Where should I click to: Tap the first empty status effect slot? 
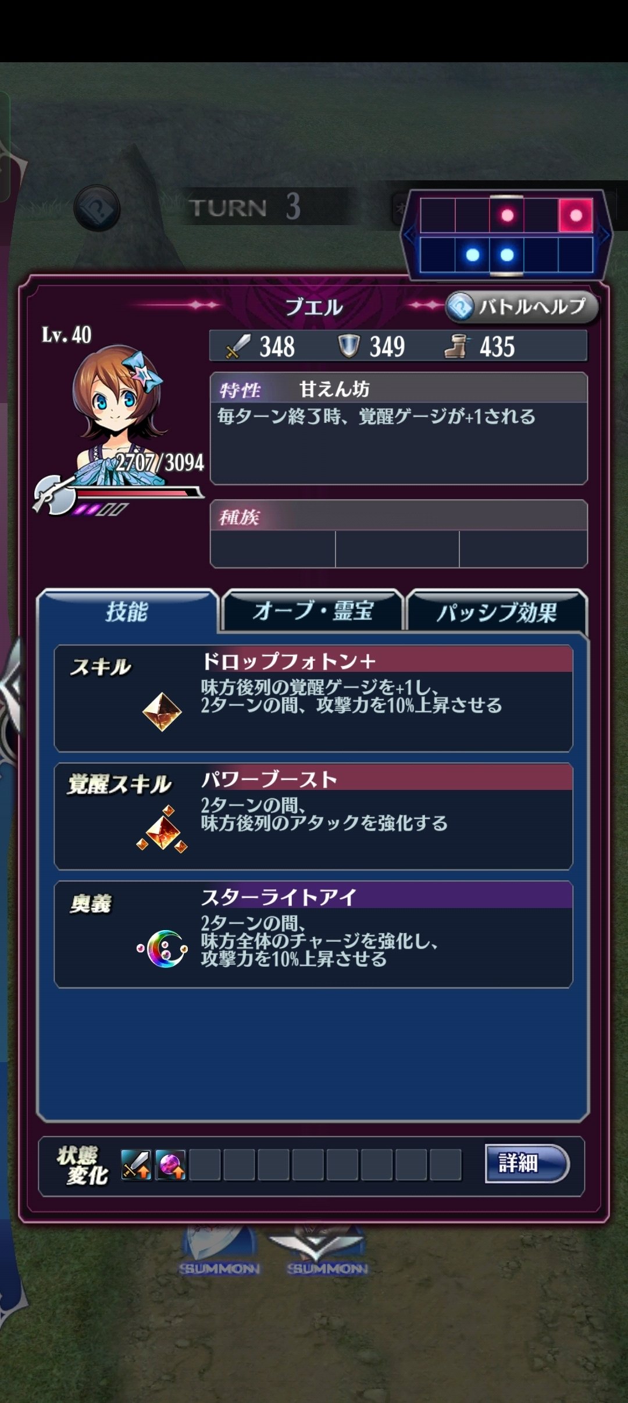tap(205, 1165)
